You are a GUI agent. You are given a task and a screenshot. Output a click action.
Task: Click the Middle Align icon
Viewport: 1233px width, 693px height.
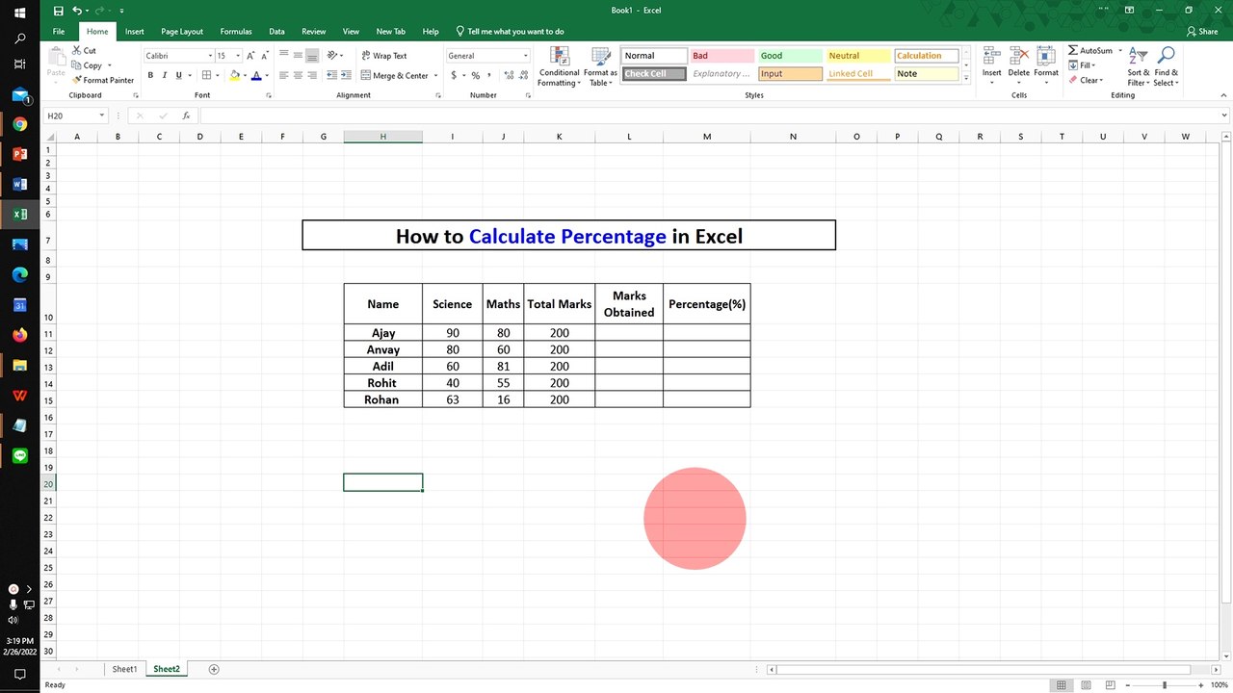pos(299,56)
